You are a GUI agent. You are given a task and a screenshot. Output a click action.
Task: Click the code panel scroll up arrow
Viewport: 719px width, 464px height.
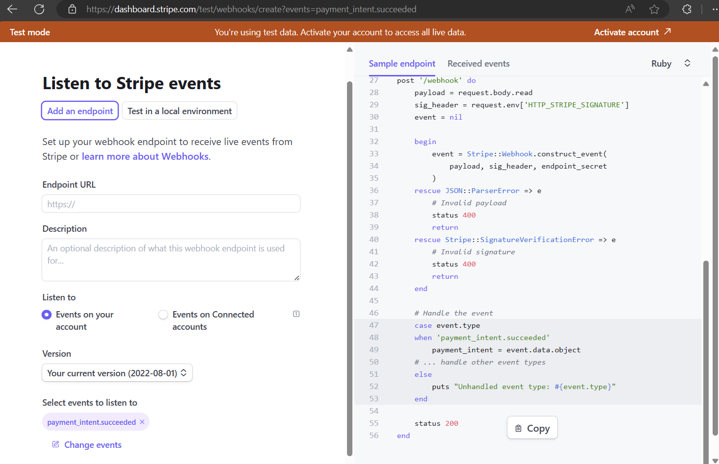click(x=706, y=84)
